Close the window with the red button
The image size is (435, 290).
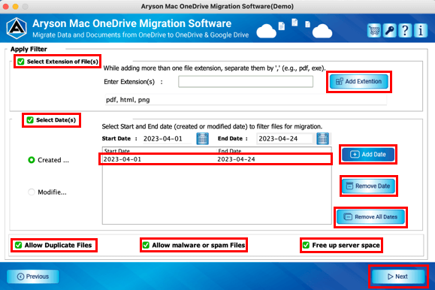(5, 6)
